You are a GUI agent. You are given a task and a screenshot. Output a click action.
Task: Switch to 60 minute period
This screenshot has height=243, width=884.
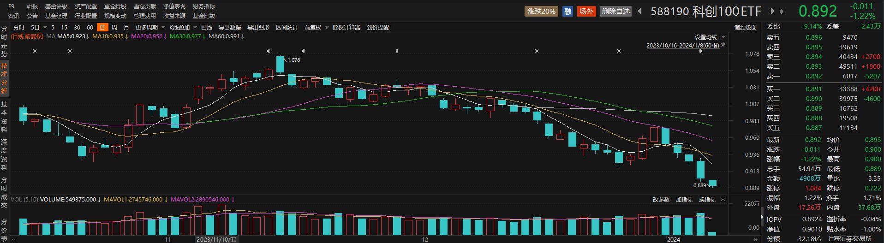[x=90, y=28]
